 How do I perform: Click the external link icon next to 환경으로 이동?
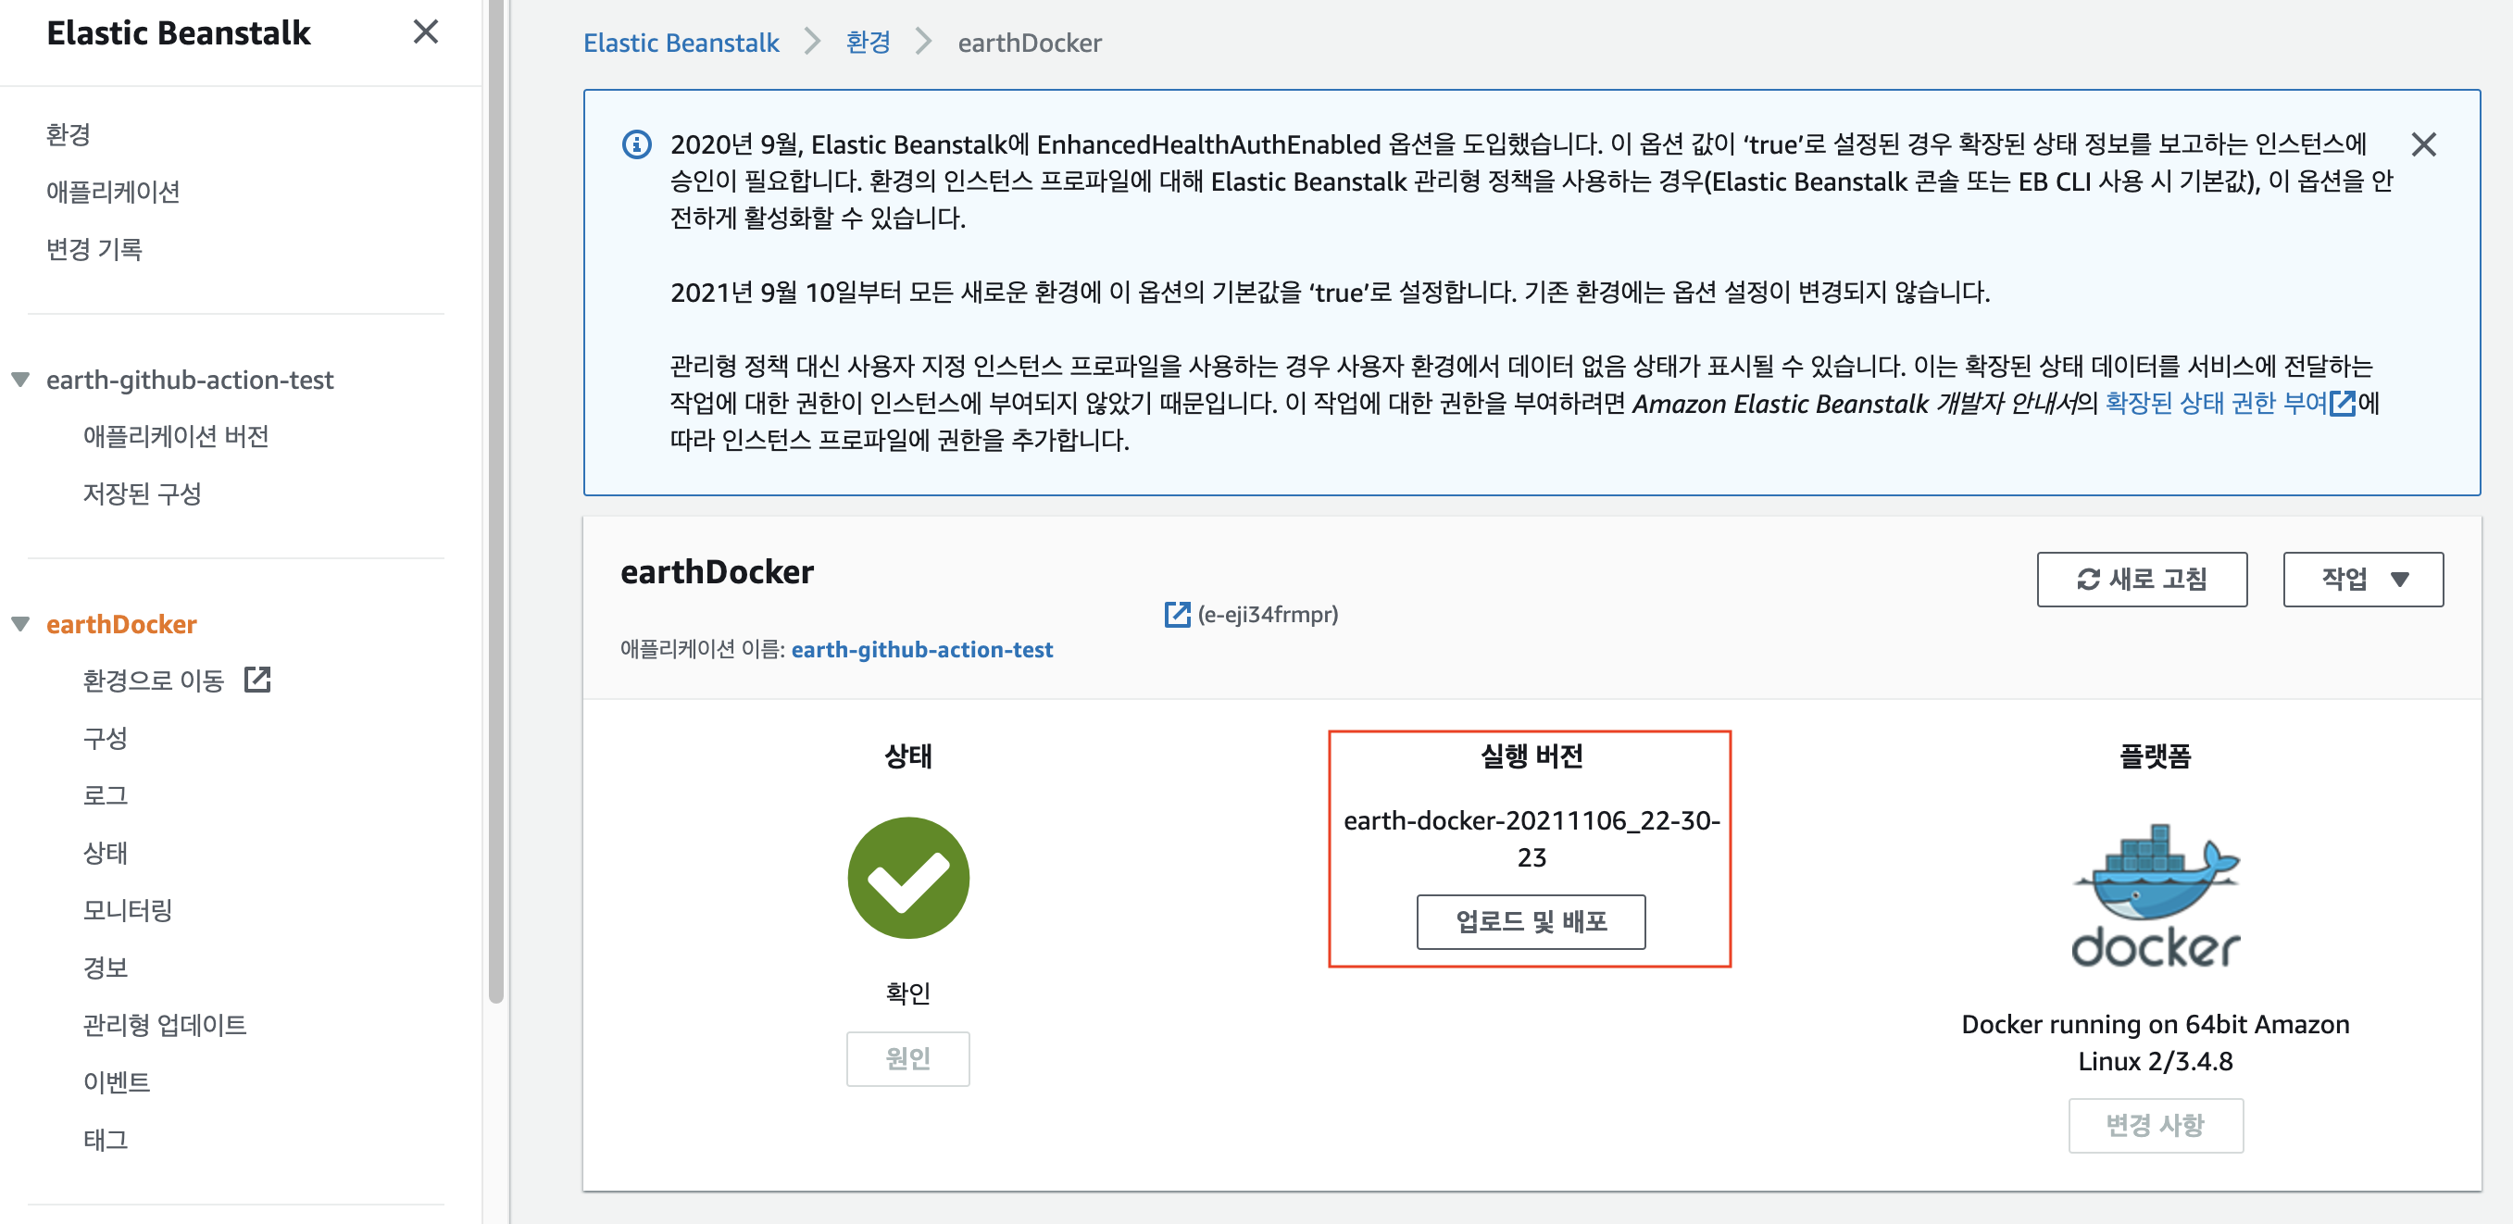point(257,680)
